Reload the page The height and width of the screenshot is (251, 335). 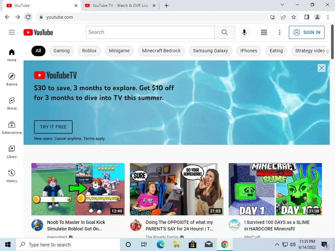[28, 17]
